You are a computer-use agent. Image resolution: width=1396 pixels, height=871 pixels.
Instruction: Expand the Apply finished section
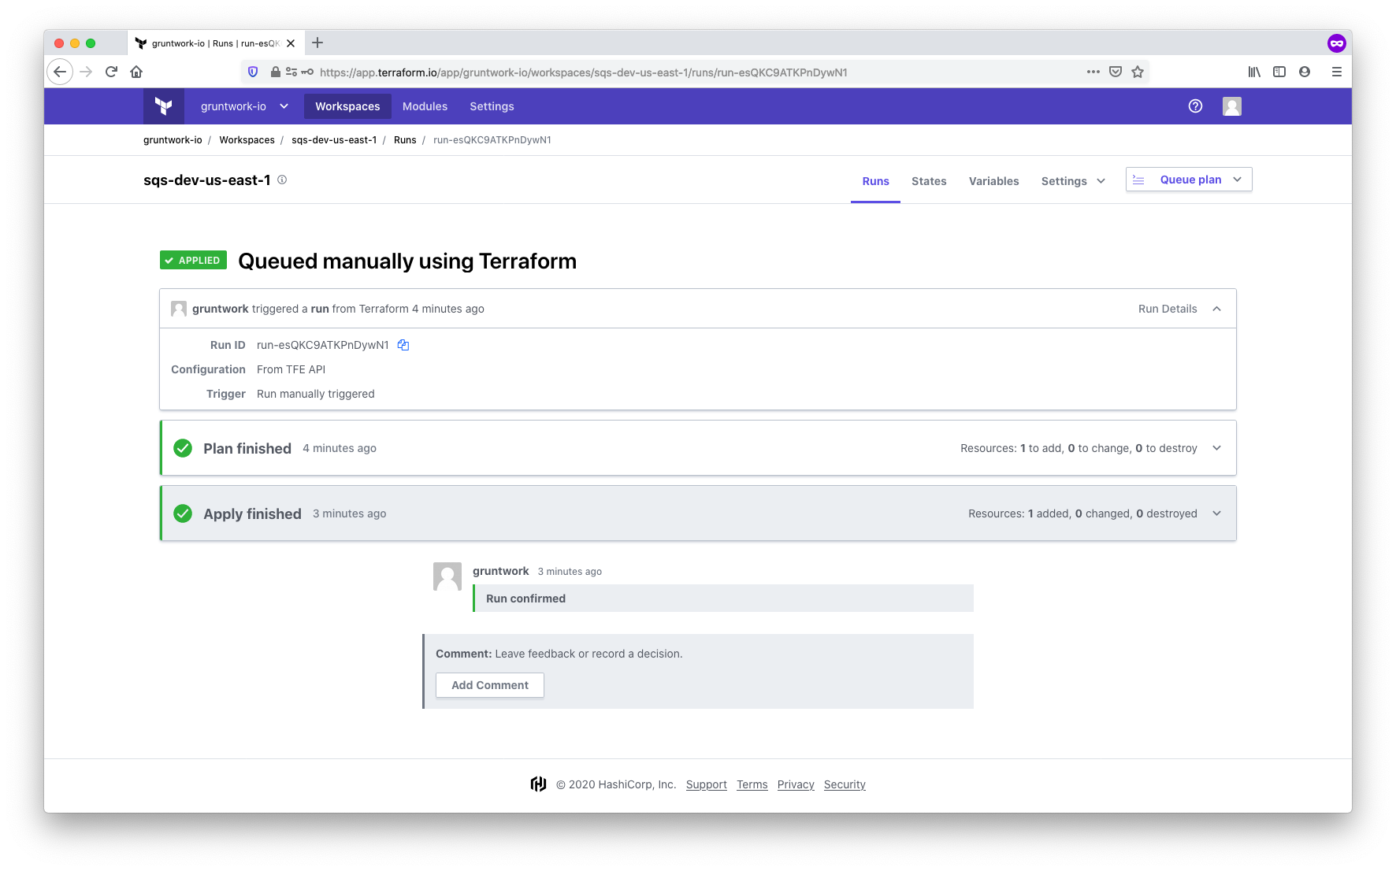click(x=1216, y=513)
